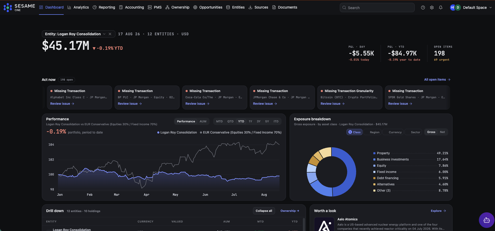Open the Sources section
Screen dimensions: 495x231
tap(258, 7)
